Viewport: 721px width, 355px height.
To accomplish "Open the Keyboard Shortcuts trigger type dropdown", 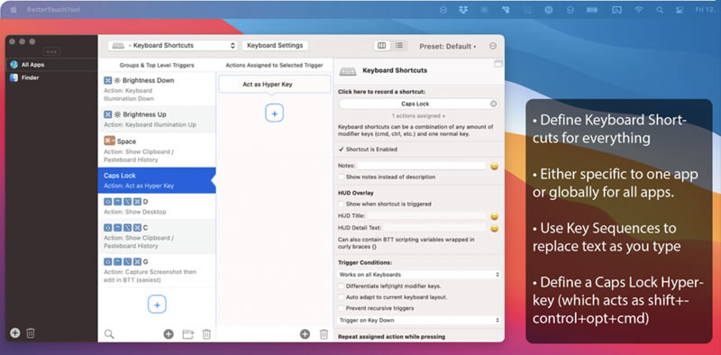I will (x=173, y=46).
